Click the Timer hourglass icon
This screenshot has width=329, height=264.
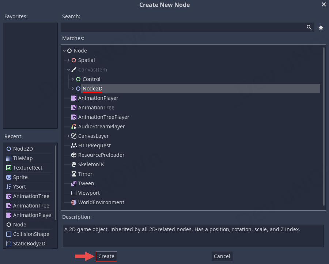pyautogui.click(x=74, y=174)
